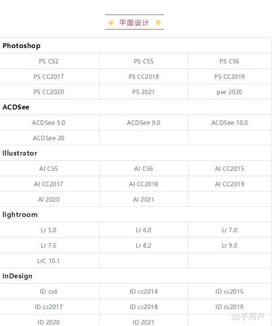Open the PS CS2 link
This screenshot has height=326, width=272.
[48, 61]
